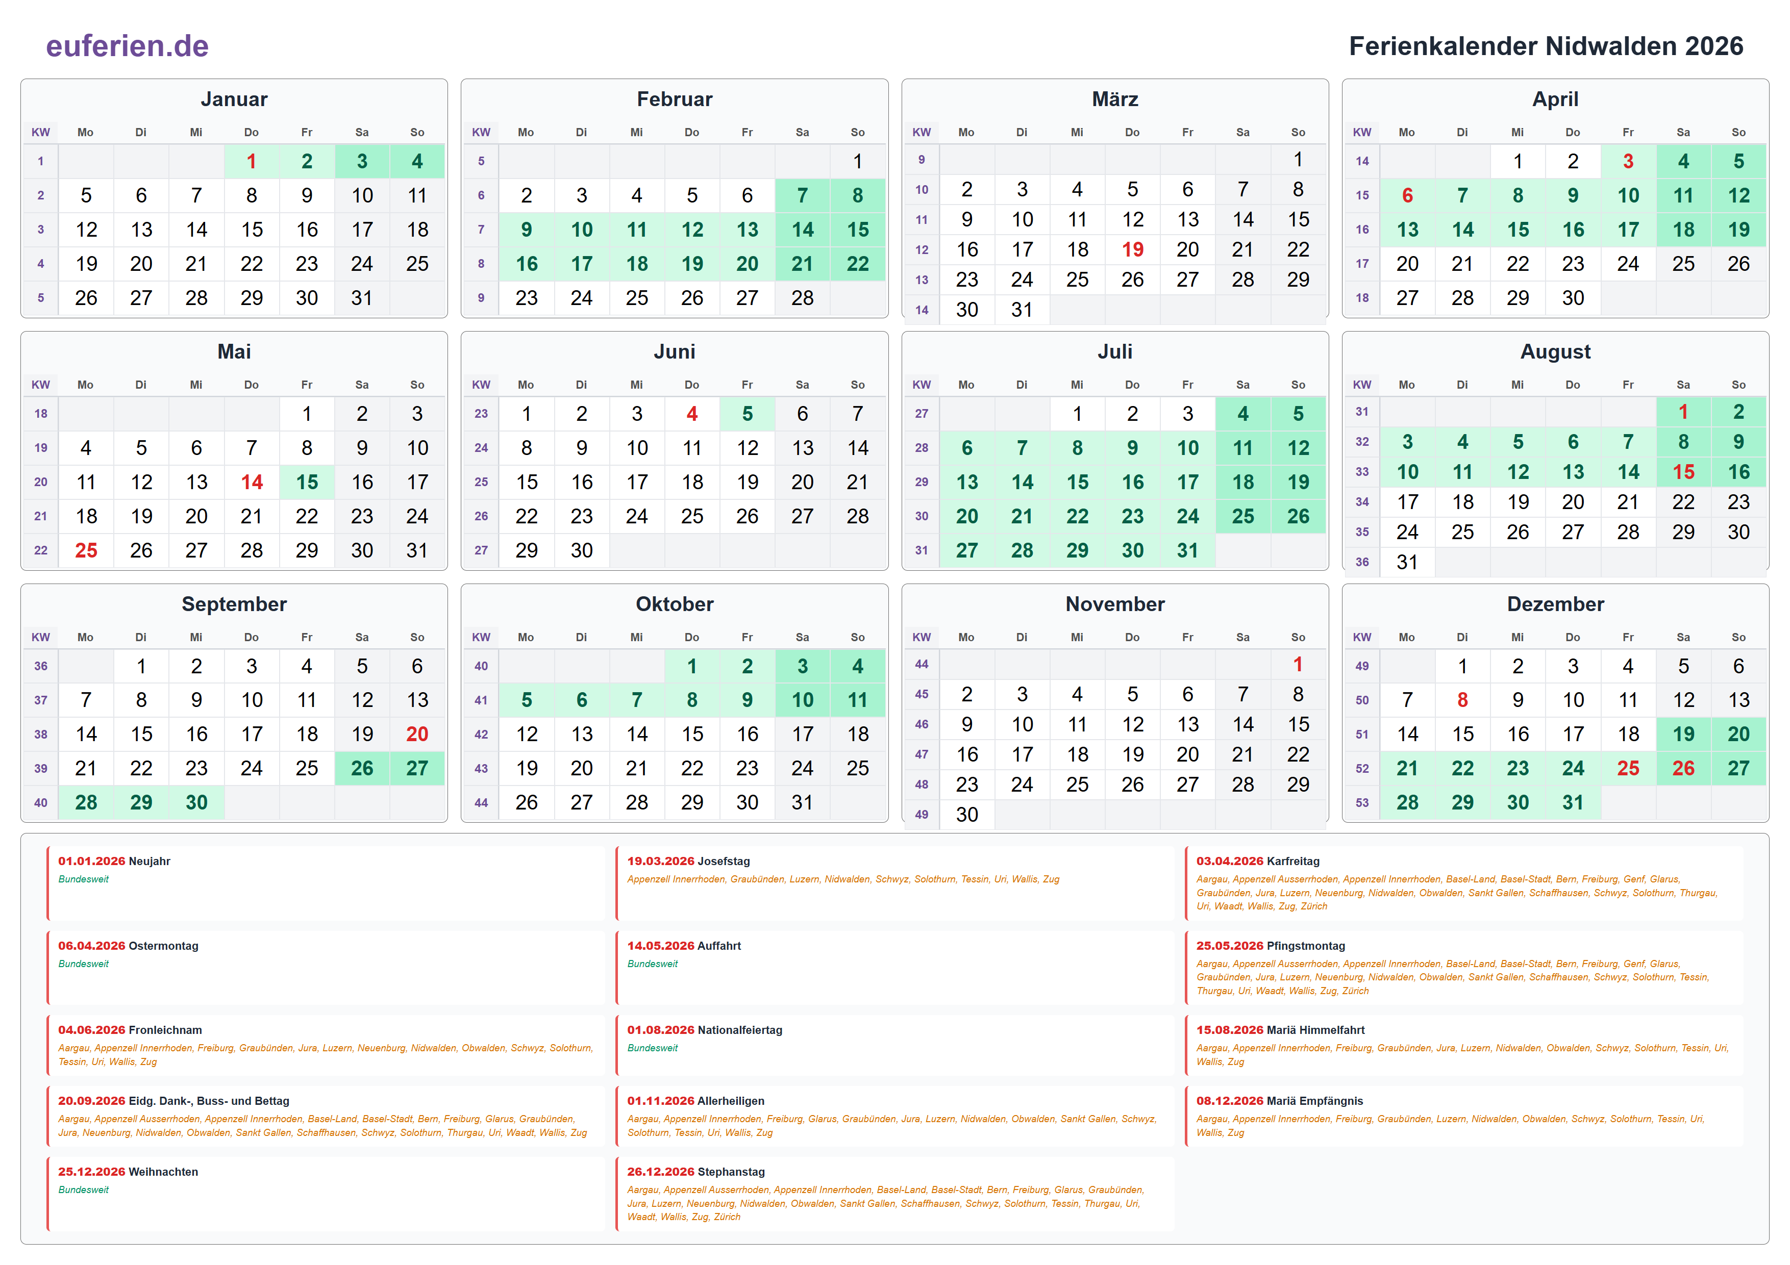This screenshot has height=1265, width=1790.
Task: Click the 01.01.2026 Neujahr legend entry
Action: pos(327,884)
